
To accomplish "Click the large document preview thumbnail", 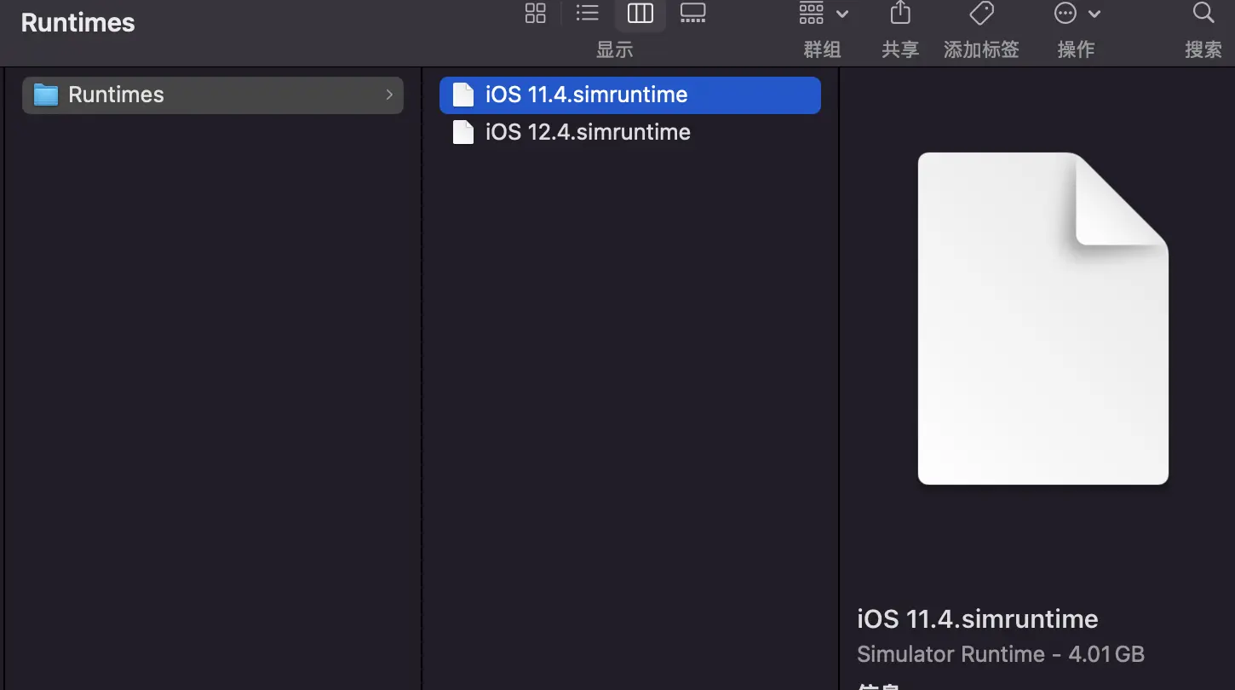I will coord(1043,319).
